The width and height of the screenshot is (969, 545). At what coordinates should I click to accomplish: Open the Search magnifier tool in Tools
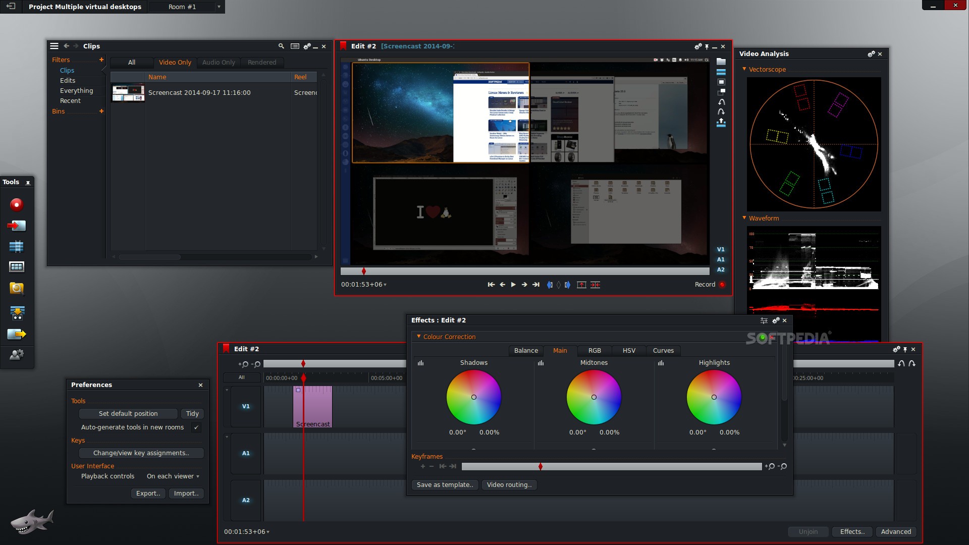[x=17, y=288]
